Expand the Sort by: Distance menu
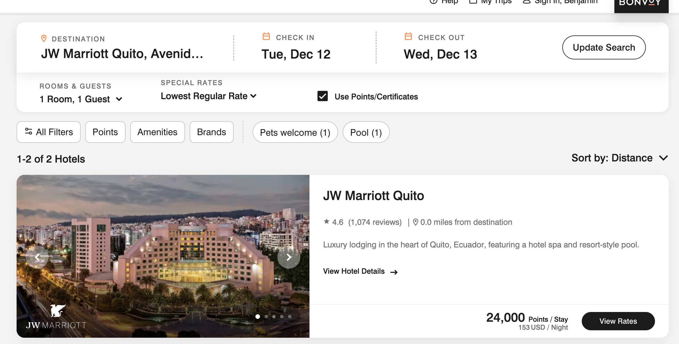The height and width of the screenshot is (344, 679). click(x=620, y=158)
